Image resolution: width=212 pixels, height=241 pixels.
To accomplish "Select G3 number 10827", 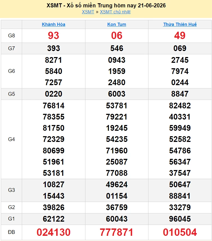I will pyautogui.click(x=54, y=185).
